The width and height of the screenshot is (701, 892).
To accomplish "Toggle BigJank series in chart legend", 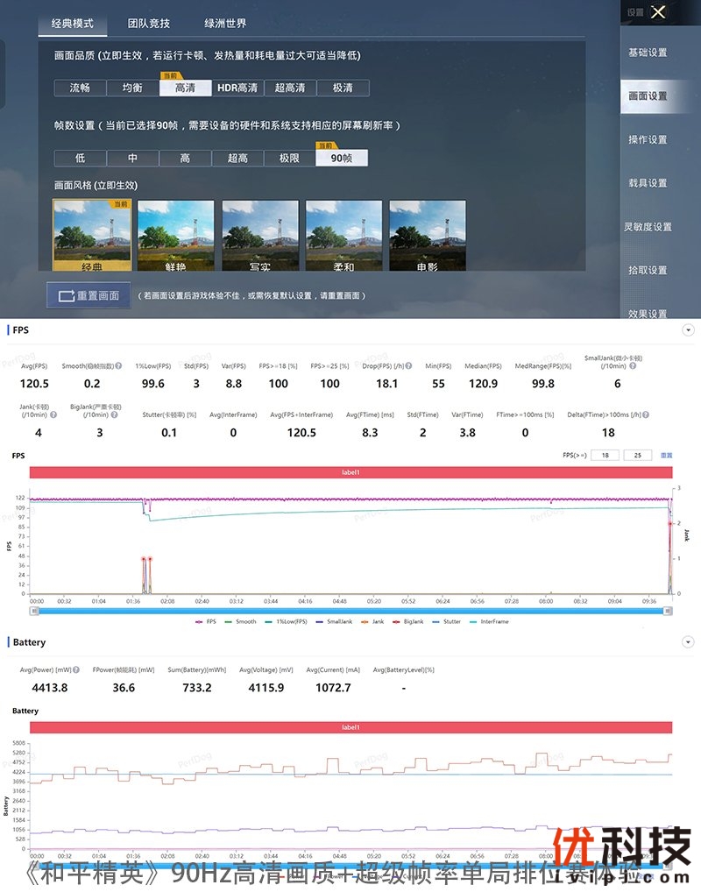I will [x=414, y=621].
